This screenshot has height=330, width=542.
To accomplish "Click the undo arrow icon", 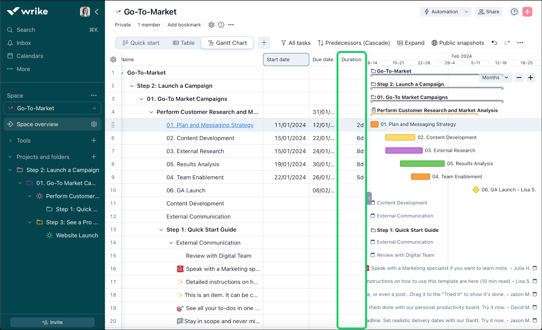I will click(x=494, y=43).
